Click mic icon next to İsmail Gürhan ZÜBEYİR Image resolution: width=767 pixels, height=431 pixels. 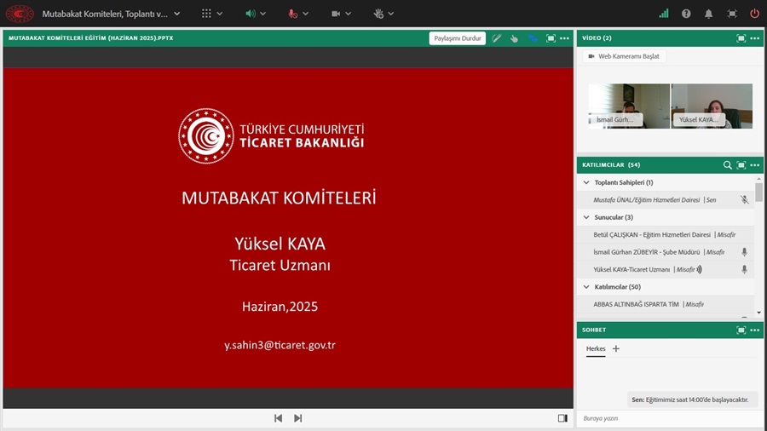click(744, 251)
